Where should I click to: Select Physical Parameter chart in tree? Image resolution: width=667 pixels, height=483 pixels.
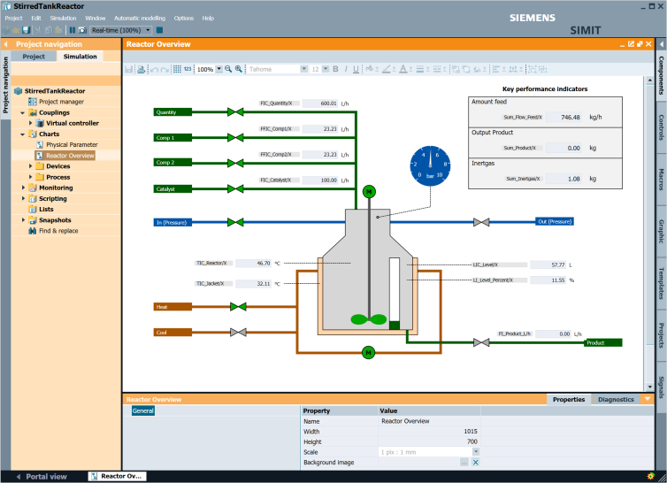point(72,145)
